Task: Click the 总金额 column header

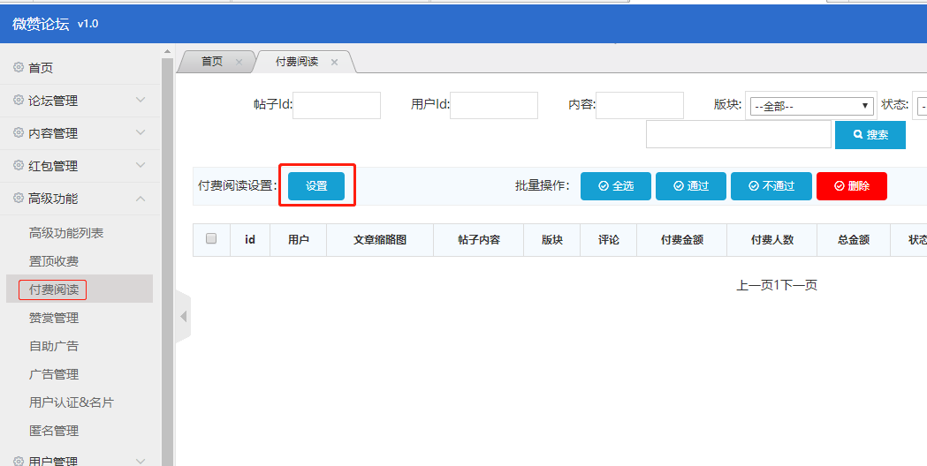Action: pos(854,240)
